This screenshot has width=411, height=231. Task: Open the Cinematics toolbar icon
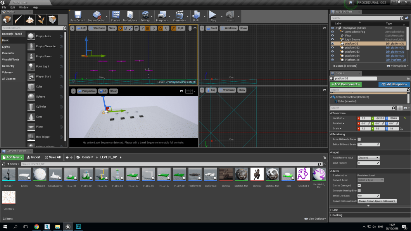179,16
